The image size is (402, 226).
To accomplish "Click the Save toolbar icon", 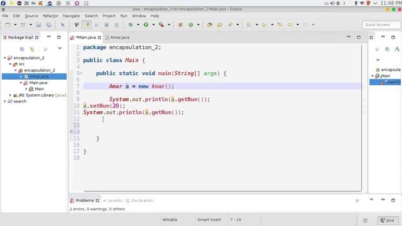I will 38,25.
